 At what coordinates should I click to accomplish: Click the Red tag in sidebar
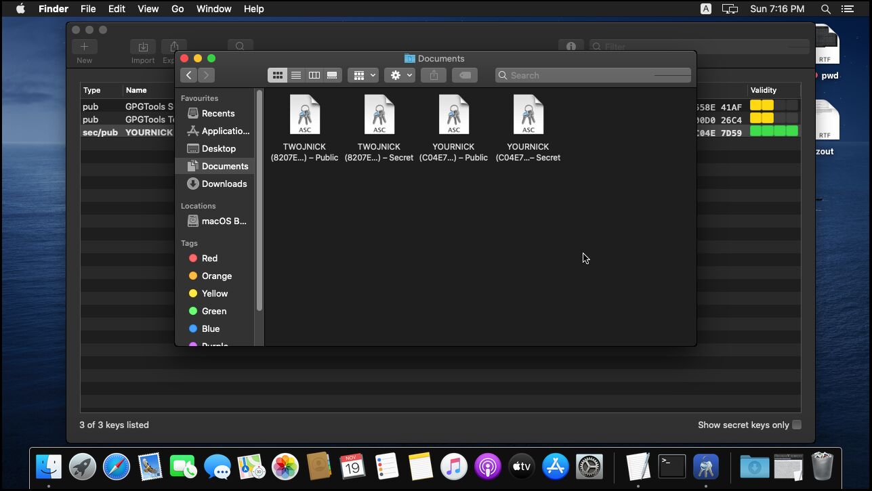(x=209, y=258)
